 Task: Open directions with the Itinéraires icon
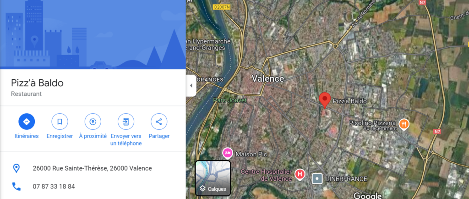pos(27,122)
